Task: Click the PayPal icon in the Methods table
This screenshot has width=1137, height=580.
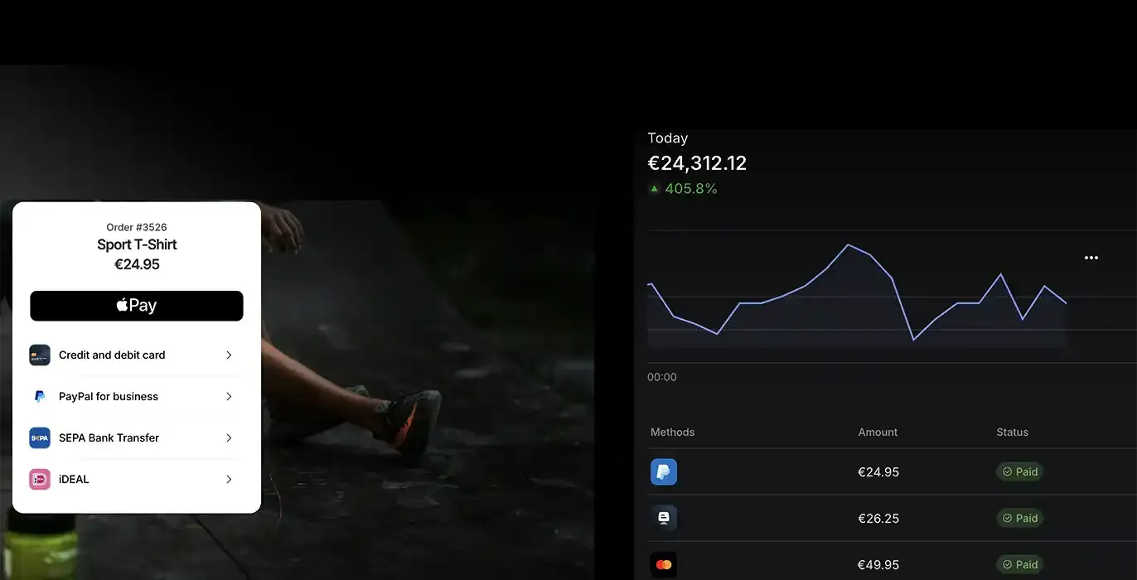Action: [664, 472]
